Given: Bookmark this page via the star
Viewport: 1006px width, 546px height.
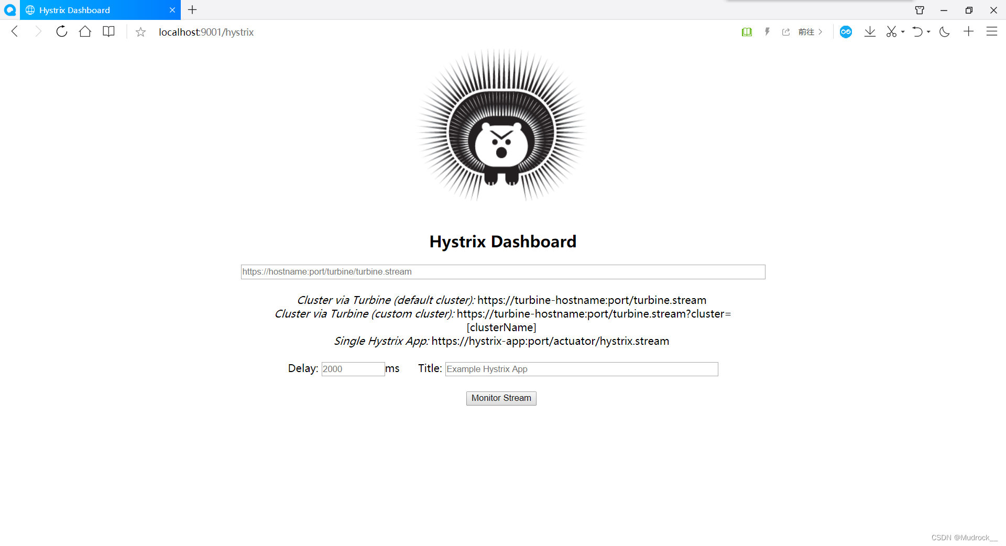Looking at the screenshot, I should pyautogui.click(x=140, y=32).
